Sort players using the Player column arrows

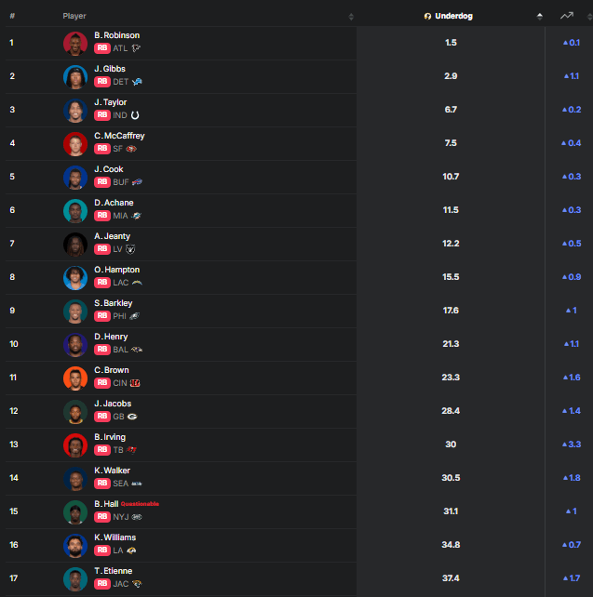click(x=351, y=17)
